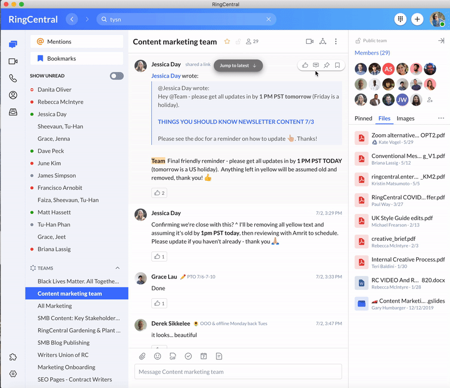Click the attach file paperclip icon
450x388 pixels.
click(x=143, y=356)
